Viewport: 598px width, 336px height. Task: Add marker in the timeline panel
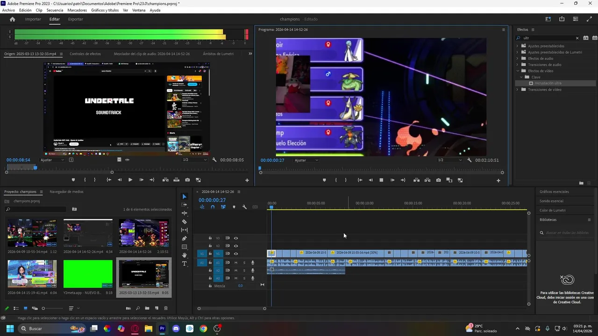coord(234,207)
